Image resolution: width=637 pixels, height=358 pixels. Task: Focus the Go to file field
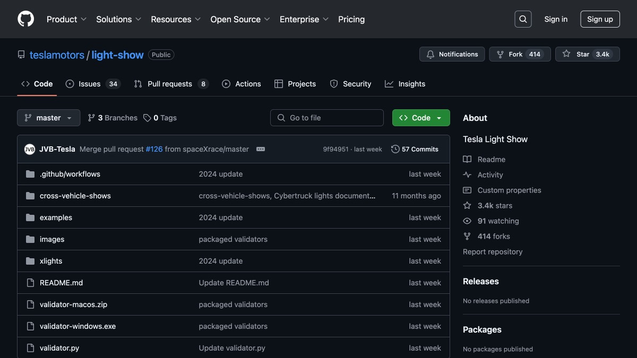[327, 118]
